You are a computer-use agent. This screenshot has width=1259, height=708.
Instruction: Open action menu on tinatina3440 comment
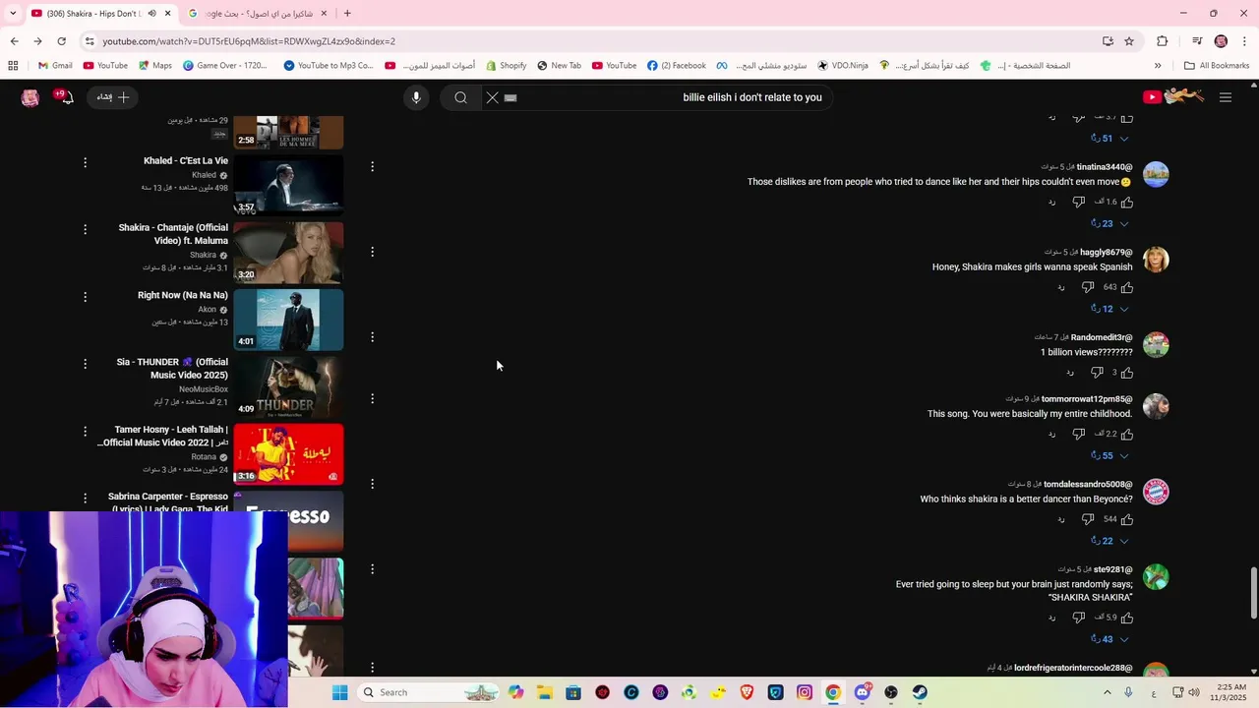[372, 166]
